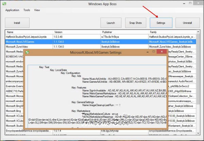Image resolution: width=204 pixels, height=141 pixels.
Task: Click the 'Key: Configuration' line
Action: 70,73
